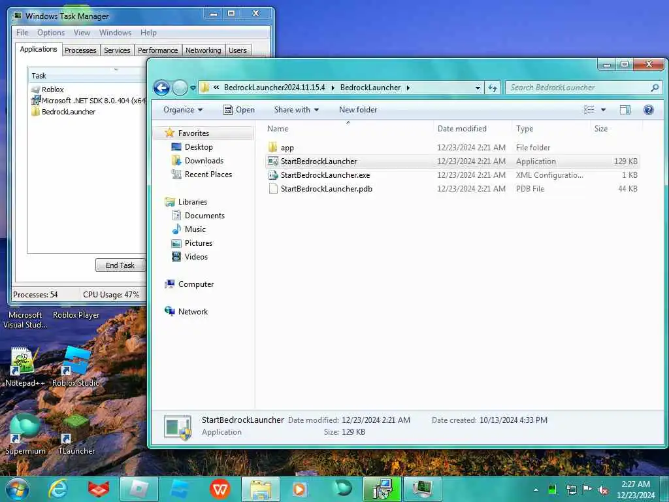Sort by Size column header
This screenshot has width=669, height=502.
pyautogui.click(x=601, y=129)
